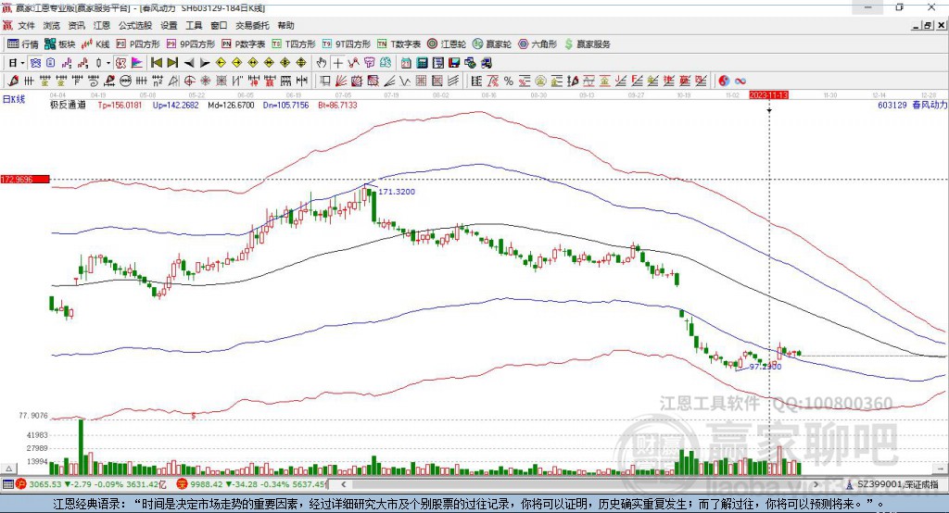Open the 公式选股 menu
Image resolution: width=949 pixels, height=513 pixels.
point(135,25)
